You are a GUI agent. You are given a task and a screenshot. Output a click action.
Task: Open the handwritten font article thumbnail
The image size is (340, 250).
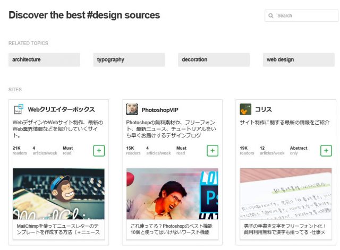point(286,194)
